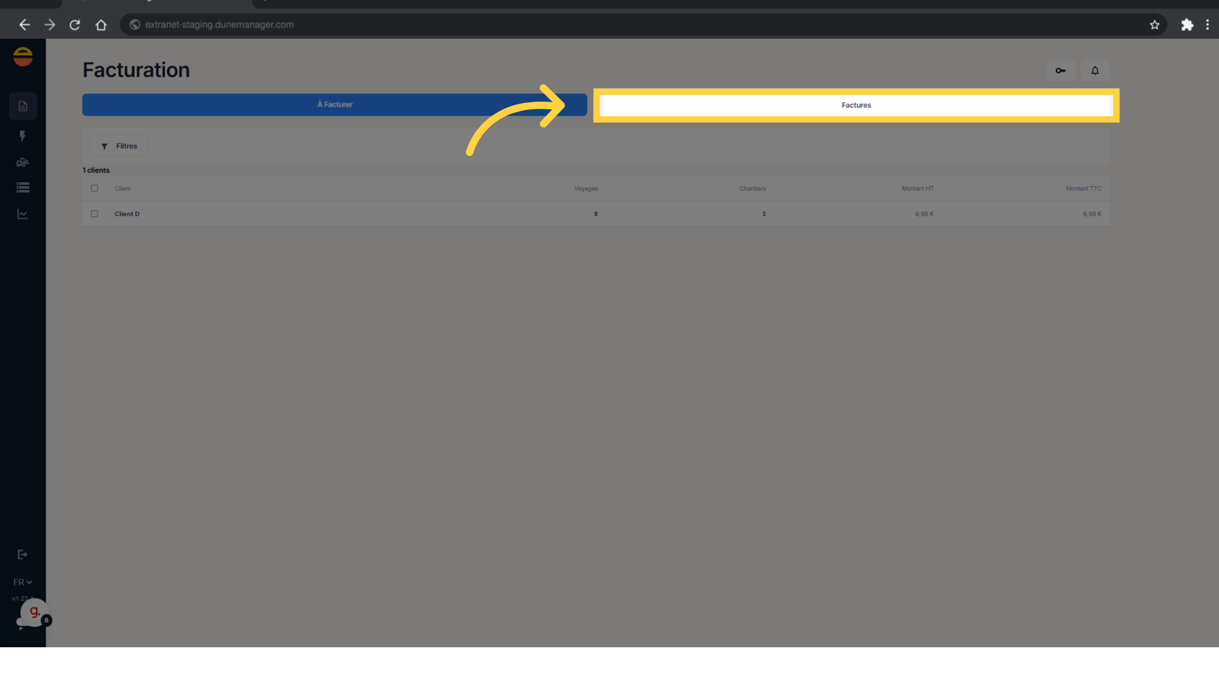The height and width of the screenshot is (686, 1219).
Task: Sort by Voyages column header
Action: pos(586,189)
